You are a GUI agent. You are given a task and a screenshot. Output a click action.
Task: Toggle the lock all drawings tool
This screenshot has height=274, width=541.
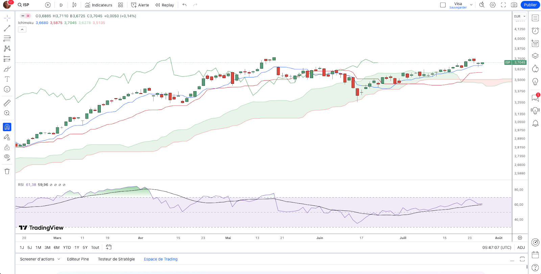[x=7, y=148]
